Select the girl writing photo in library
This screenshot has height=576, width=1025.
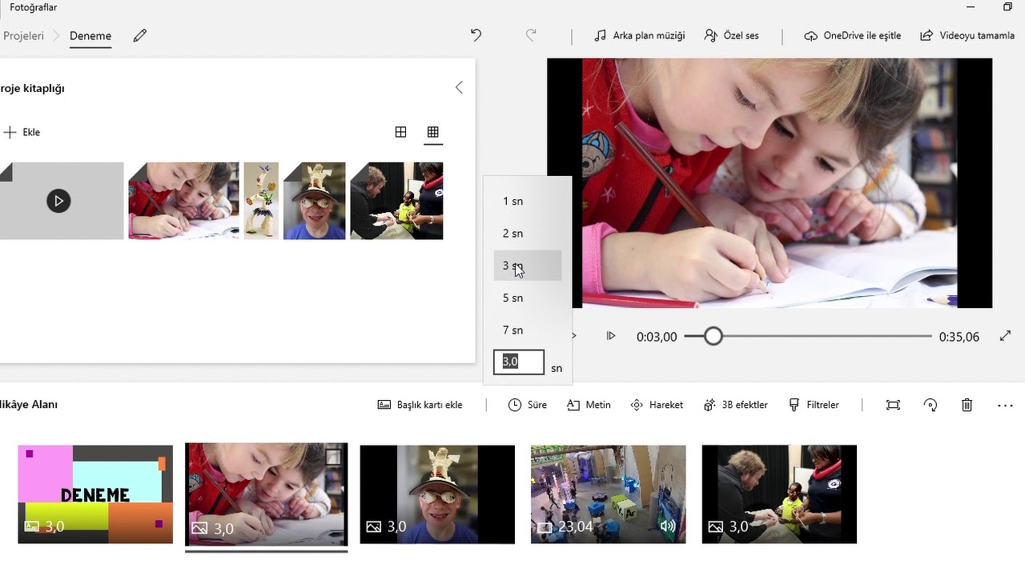tap(183, 201)
